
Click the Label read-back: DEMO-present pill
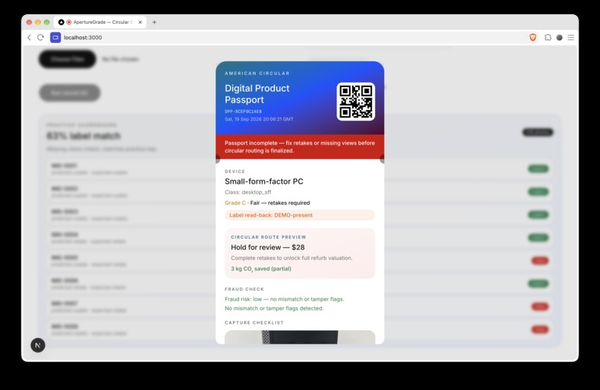pyautogui.click(x=300, y=215)
